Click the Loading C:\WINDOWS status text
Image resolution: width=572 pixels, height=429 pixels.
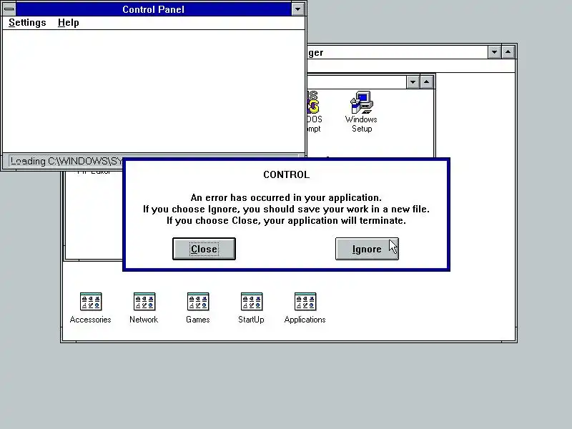(x=66, y=161)
